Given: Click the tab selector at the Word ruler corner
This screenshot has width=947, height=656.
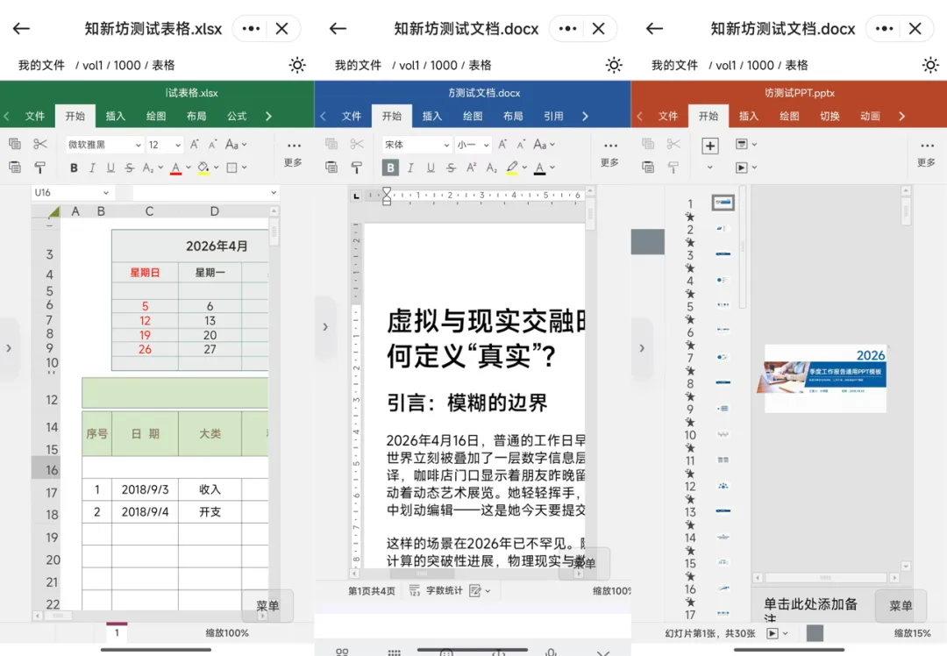Looking at the screenshot, I should click(x=356, y=196).
